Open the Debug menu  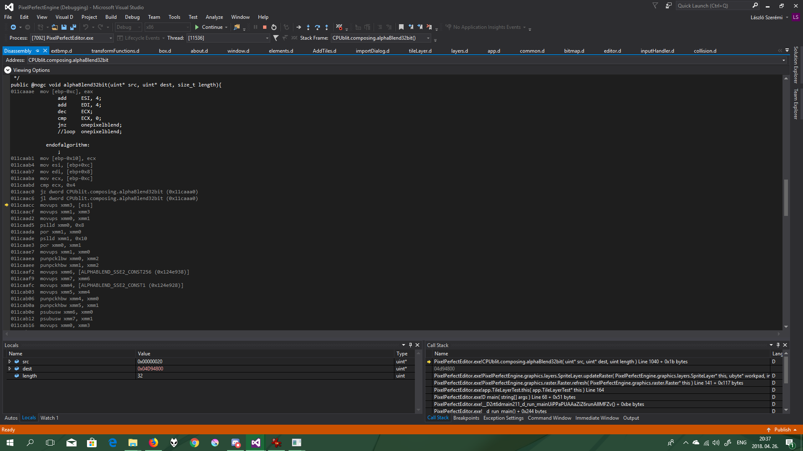pyautogui.click(x=132, y=17)
